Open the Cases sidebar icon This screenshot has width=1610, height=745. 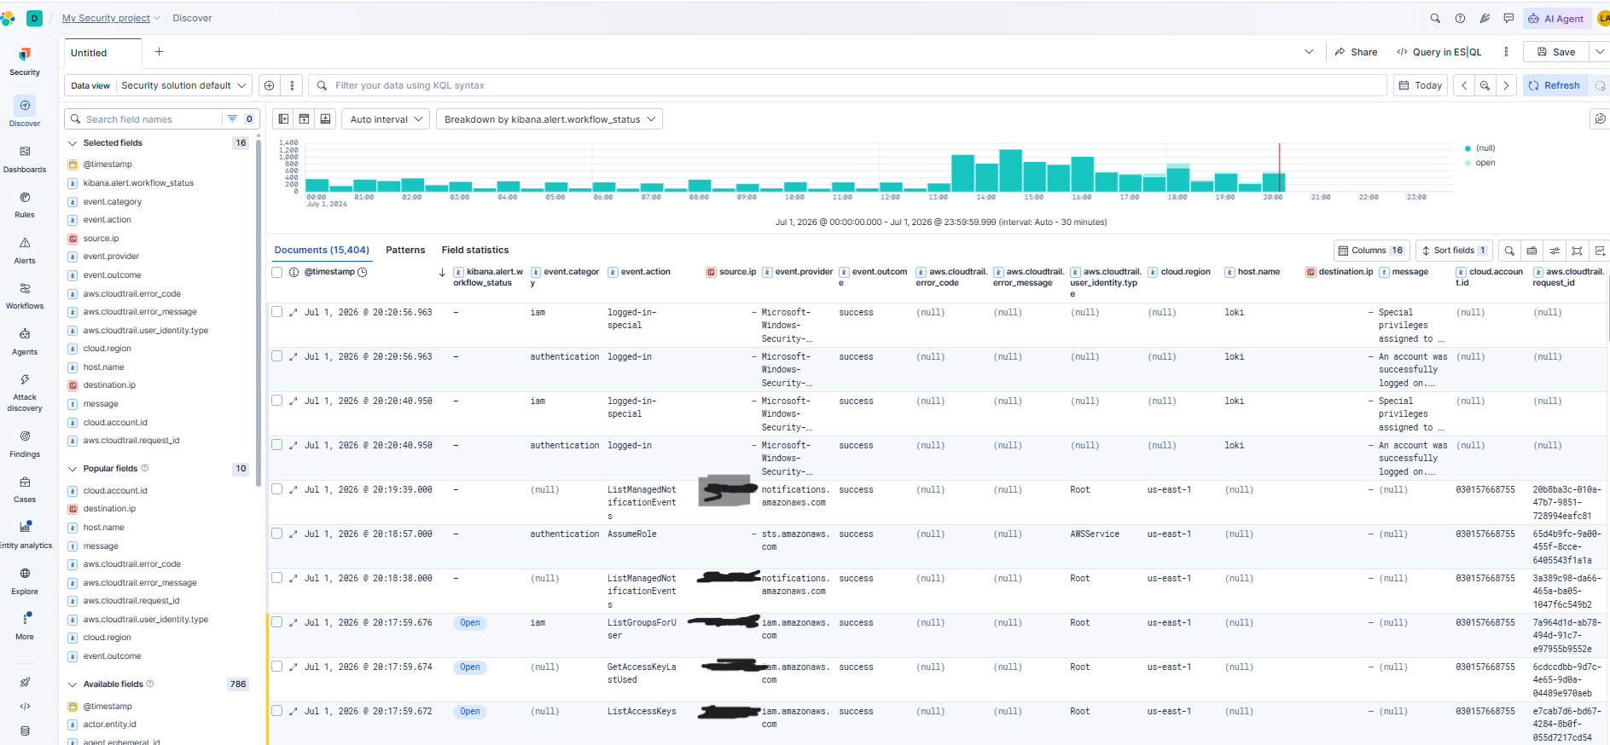[x=25, y=489]
